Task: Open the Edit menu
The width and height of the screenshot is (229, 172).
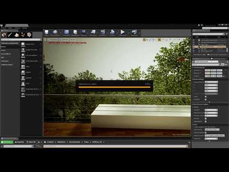Action: tap(10, 28)
